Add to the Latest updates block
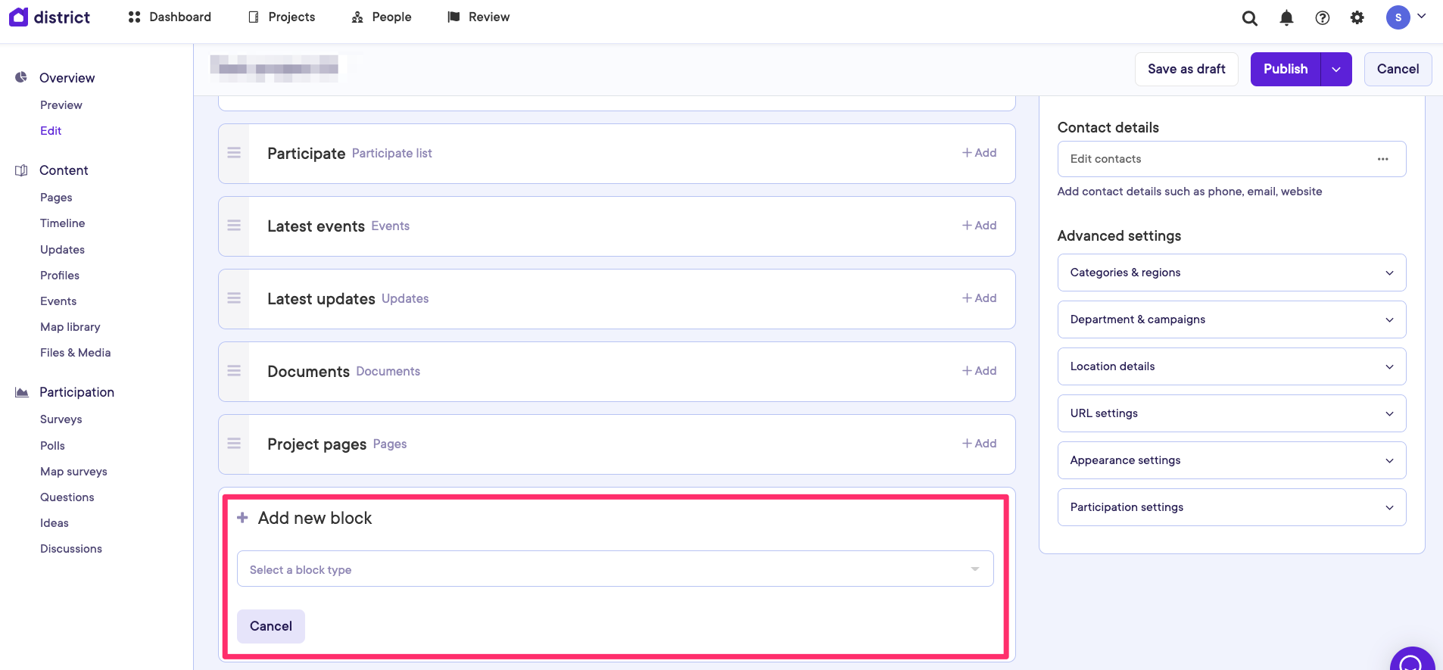The width and height of the screenshot is (1443, 670). click(979, 298)
